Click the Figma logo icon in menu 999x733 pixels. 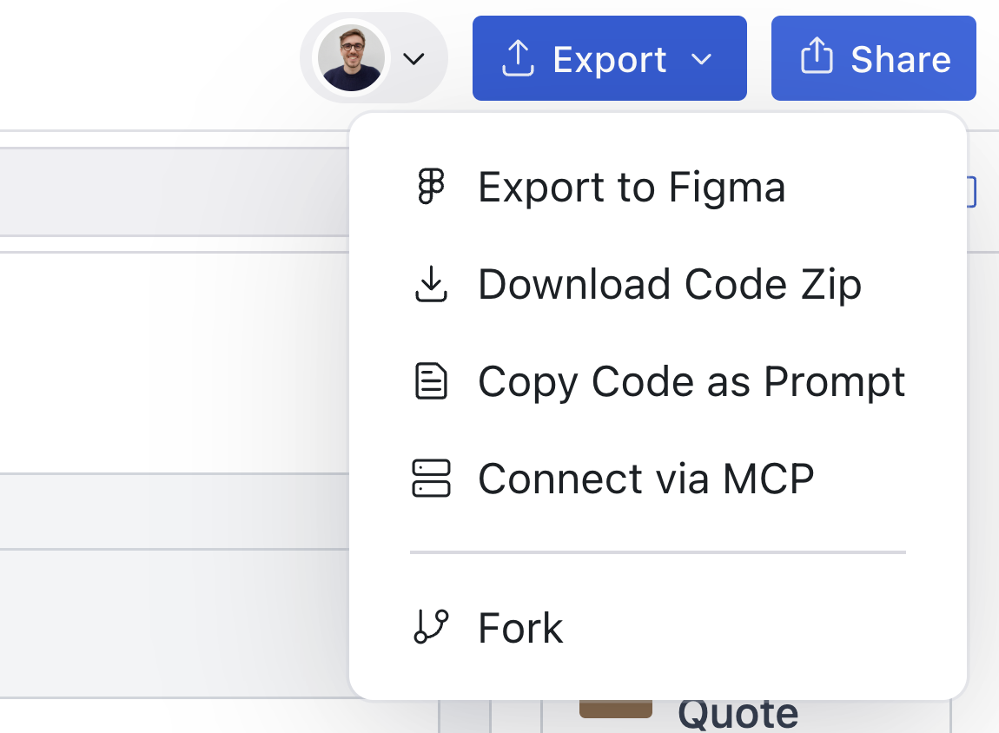click(431, 187)
